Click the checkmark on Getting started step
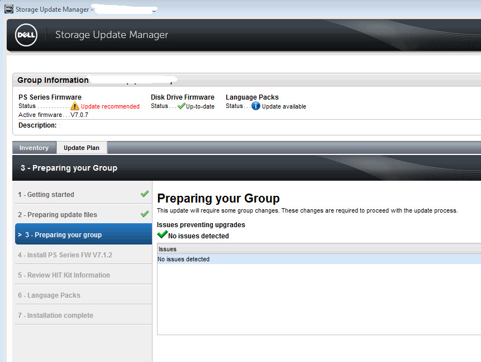Screen dimensions: 481x362 pos(145,194)
